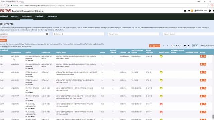Click the calendar icon of Date Updated filter

click(47, 34)
